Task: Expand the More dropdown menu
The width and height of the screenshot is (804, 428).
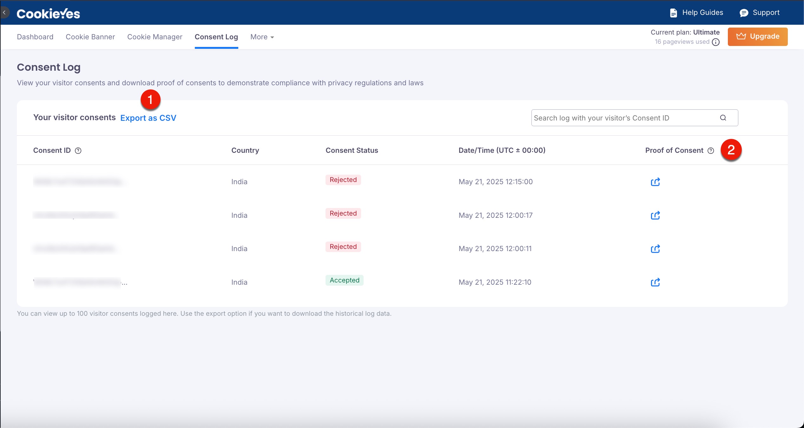Action: coord(262,37)
